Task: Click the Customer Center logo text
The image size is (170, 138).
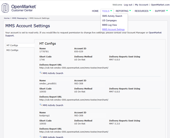Action: click(x=22, y=10)
